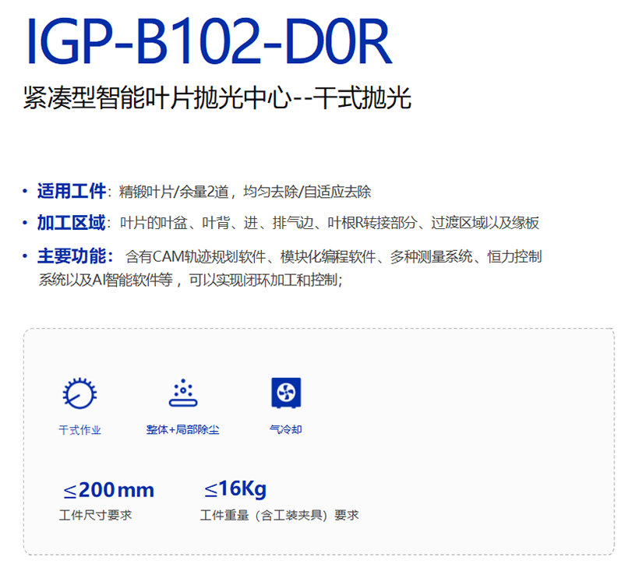Click the text 精锻叶片/余量2道，均匀去除/自适应去除
The image size is (639, 575).
pos(245,192)
